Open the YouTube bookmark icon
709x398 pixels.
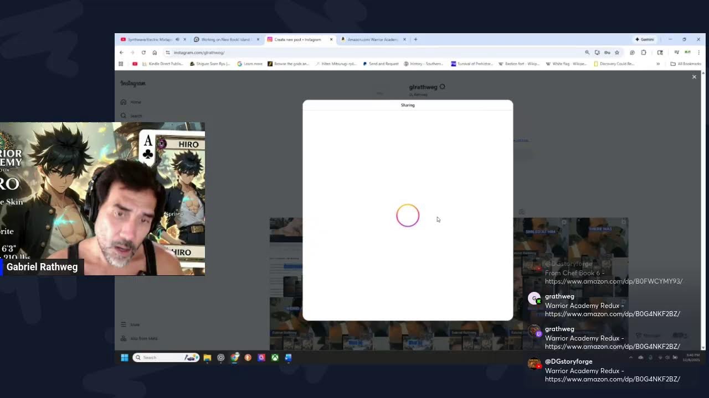[135, 64]
